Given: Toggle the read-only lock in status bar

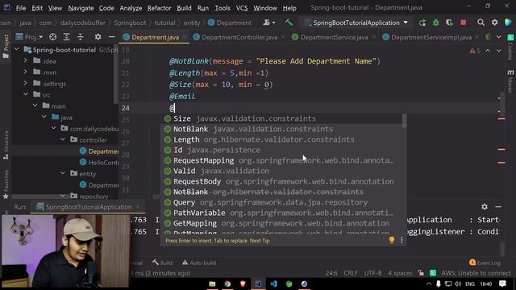Looking at the screenshot, I should tap(421, 273).
